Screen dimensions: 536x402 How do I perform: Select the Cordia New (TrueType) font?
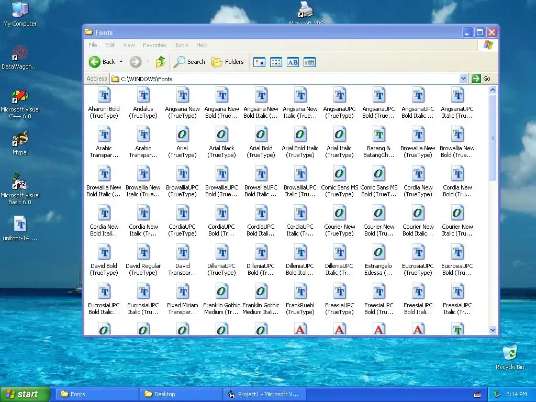coord(418,182)
